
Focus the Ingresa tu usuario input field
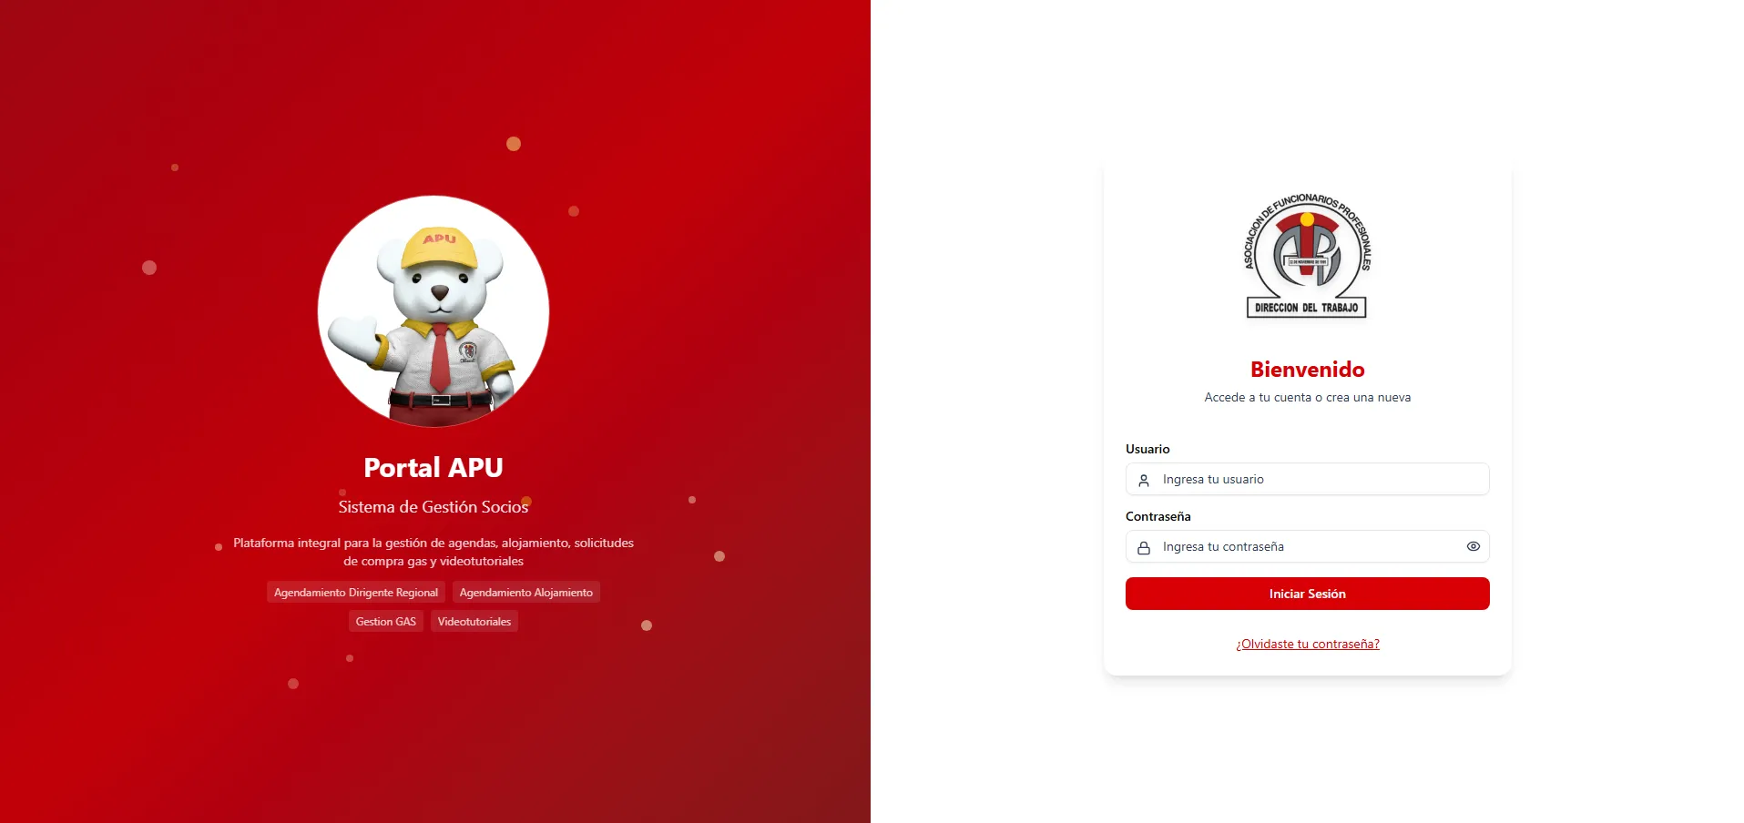1308,479
